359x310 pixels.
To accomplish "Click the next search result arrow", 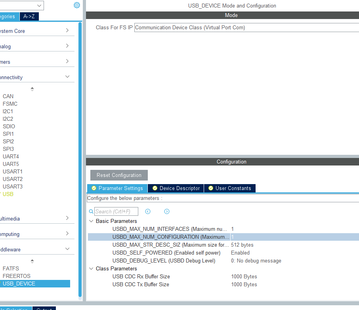I will [x=166, y=211].
